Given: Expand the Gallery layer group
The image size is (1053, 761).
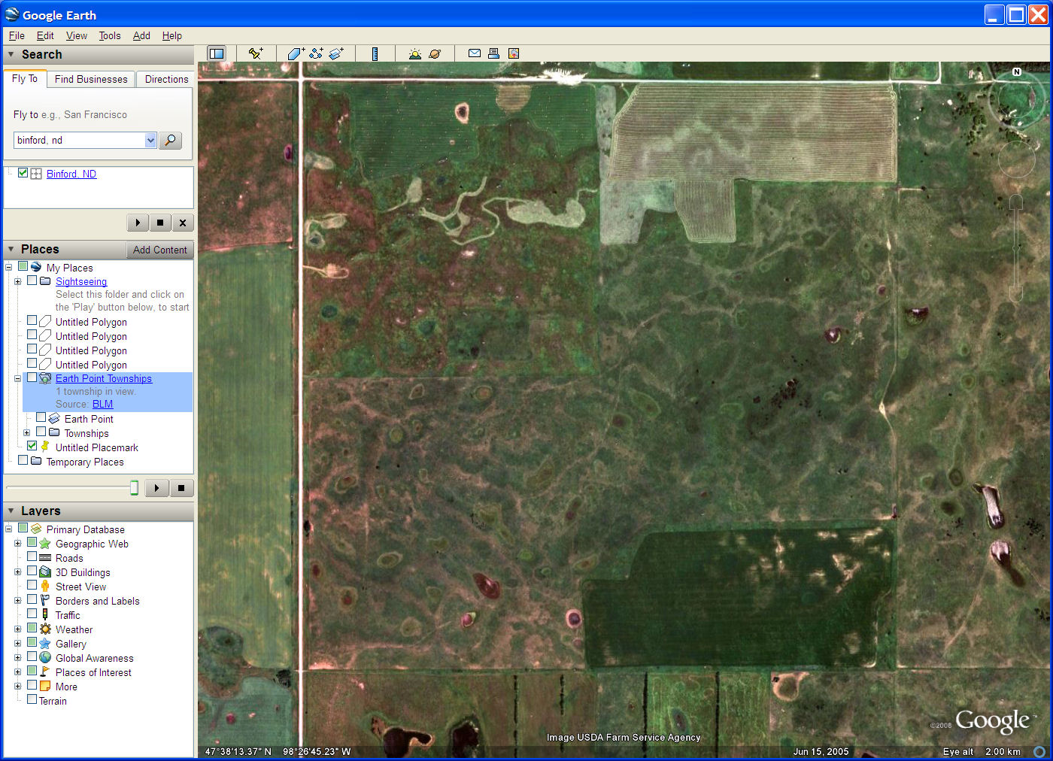Looking at the screenshot, I should 17,643.
